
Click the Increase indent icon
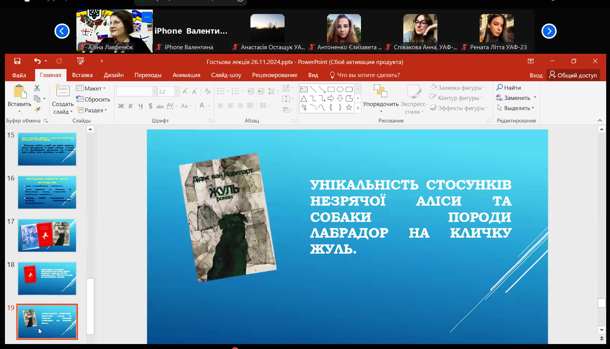pyautogui.click(x=261, y=91)
